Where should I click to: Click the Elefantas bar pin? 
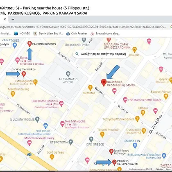pyautogui.click(x=90, y=88)
